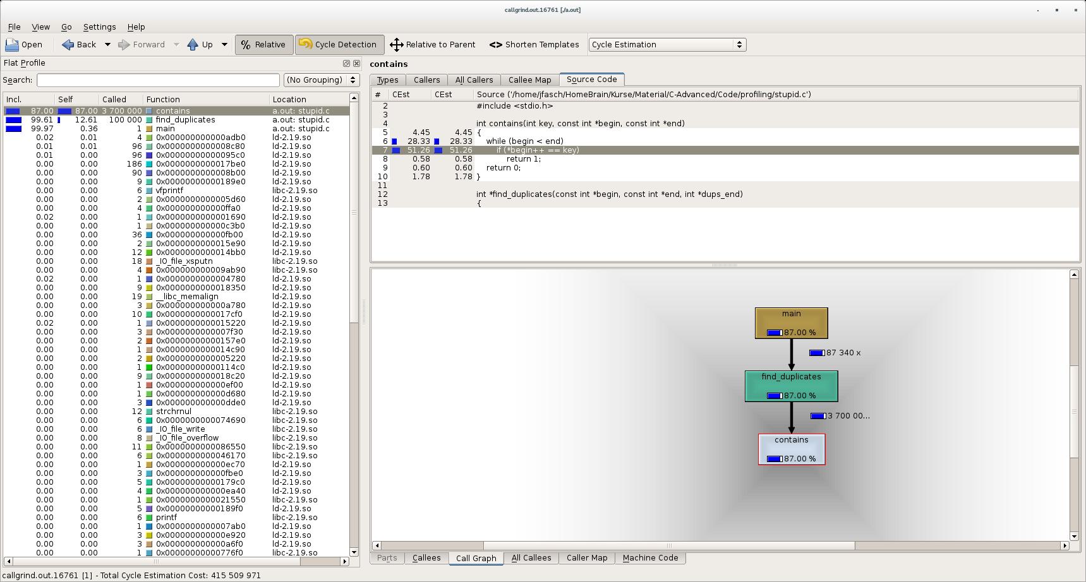Select the contains node in call graph
The height and width of the screenshot is (582, 1086).
pos(791,449)
